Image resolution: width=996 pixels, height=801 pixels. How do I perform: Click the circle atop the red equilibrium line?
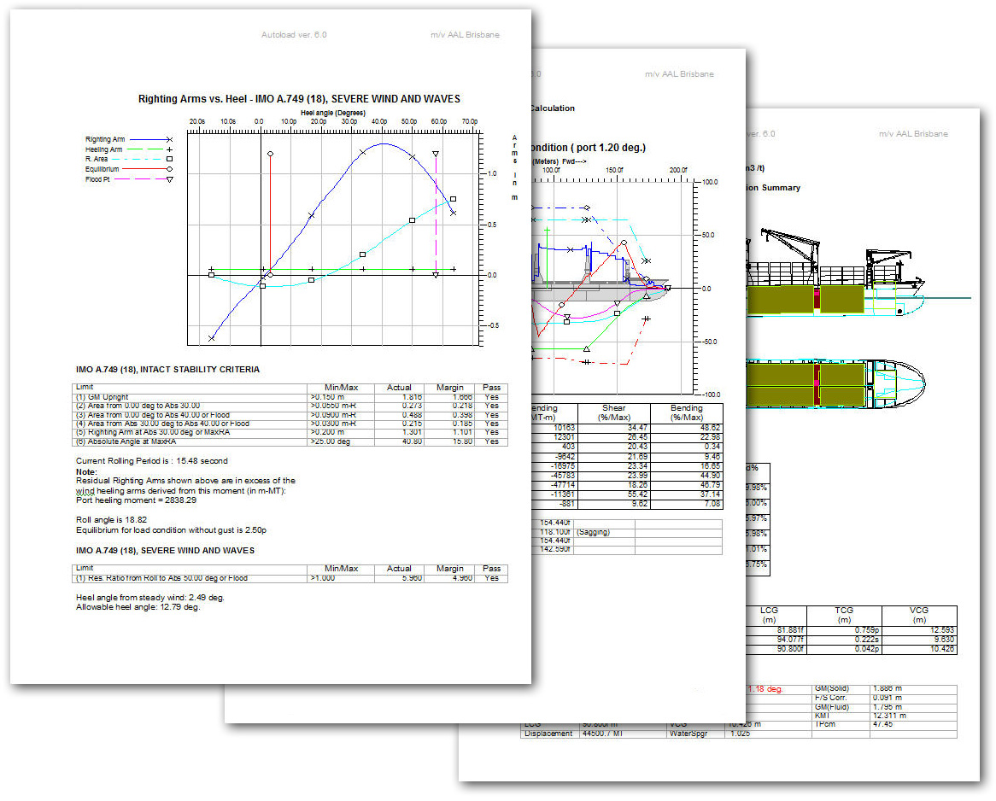[x=270, y=155]
